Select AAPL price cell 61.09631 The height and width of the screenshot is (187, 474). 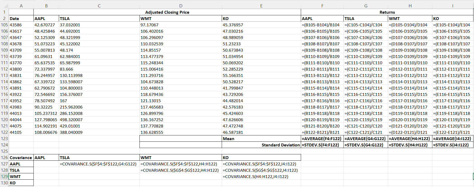click(x=46, y=56)
